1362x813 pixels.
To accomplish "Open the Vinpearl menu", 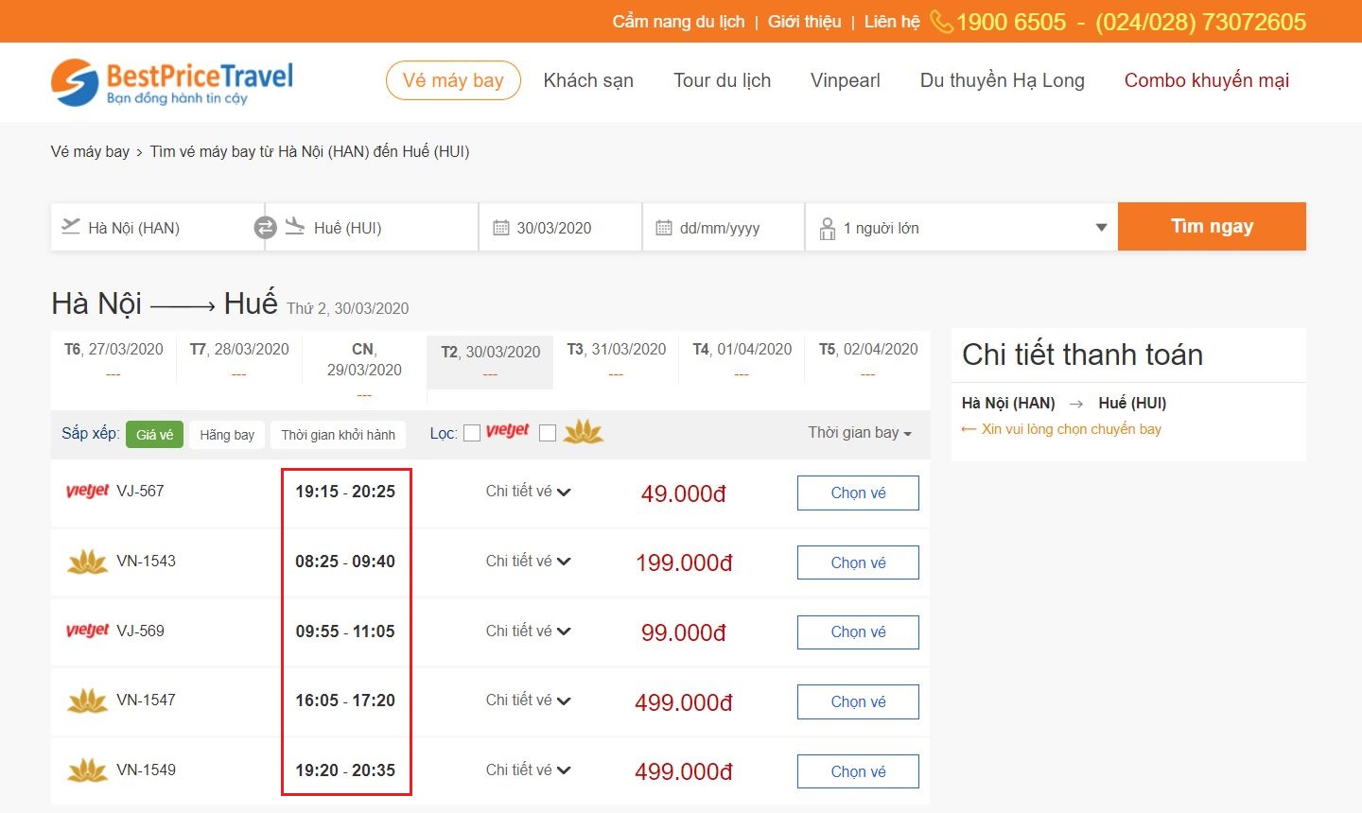I will [x=846, y=80].
